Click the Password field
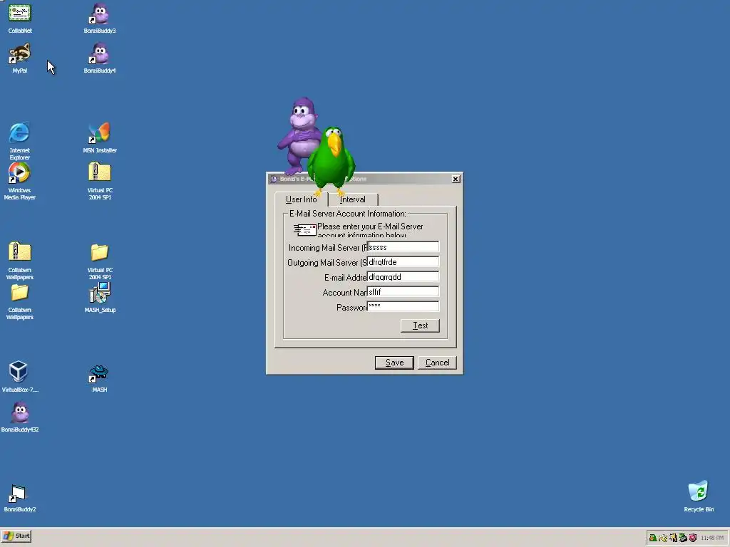730x547 pixels. [x=403, y=306]
